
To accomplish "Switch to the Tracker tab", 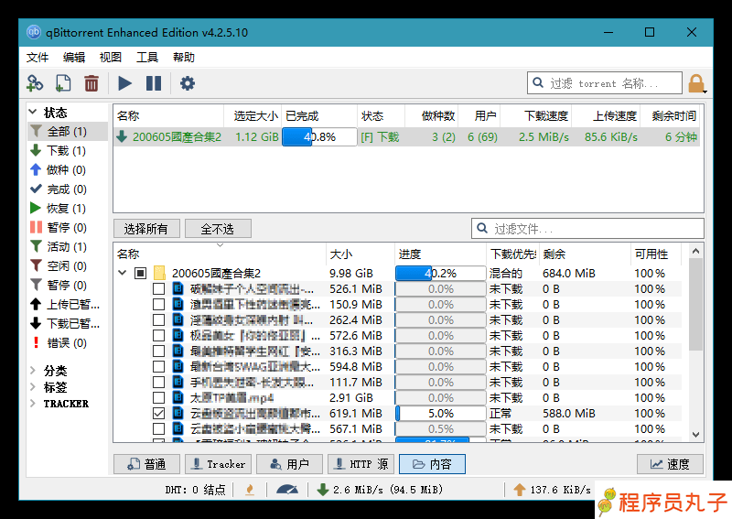I will coord(218,464).
